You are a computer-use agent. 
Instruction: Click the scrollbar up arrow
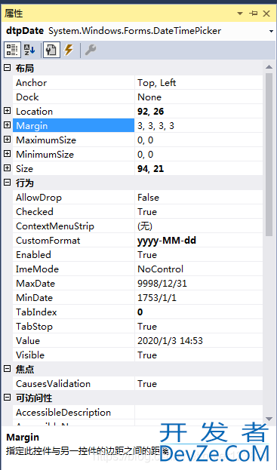[269, 67]
